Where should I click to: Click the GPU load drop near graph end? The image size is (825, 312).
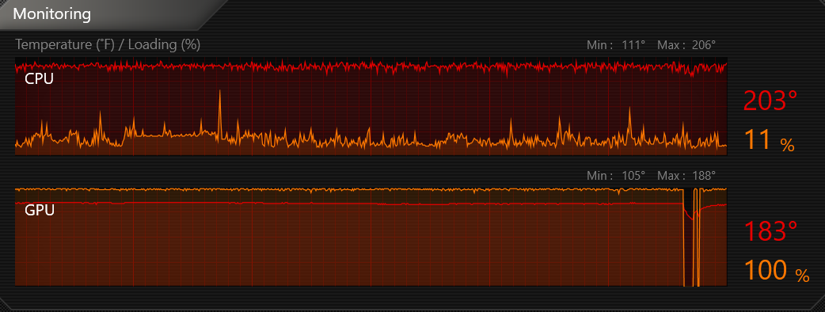(691, 237)
